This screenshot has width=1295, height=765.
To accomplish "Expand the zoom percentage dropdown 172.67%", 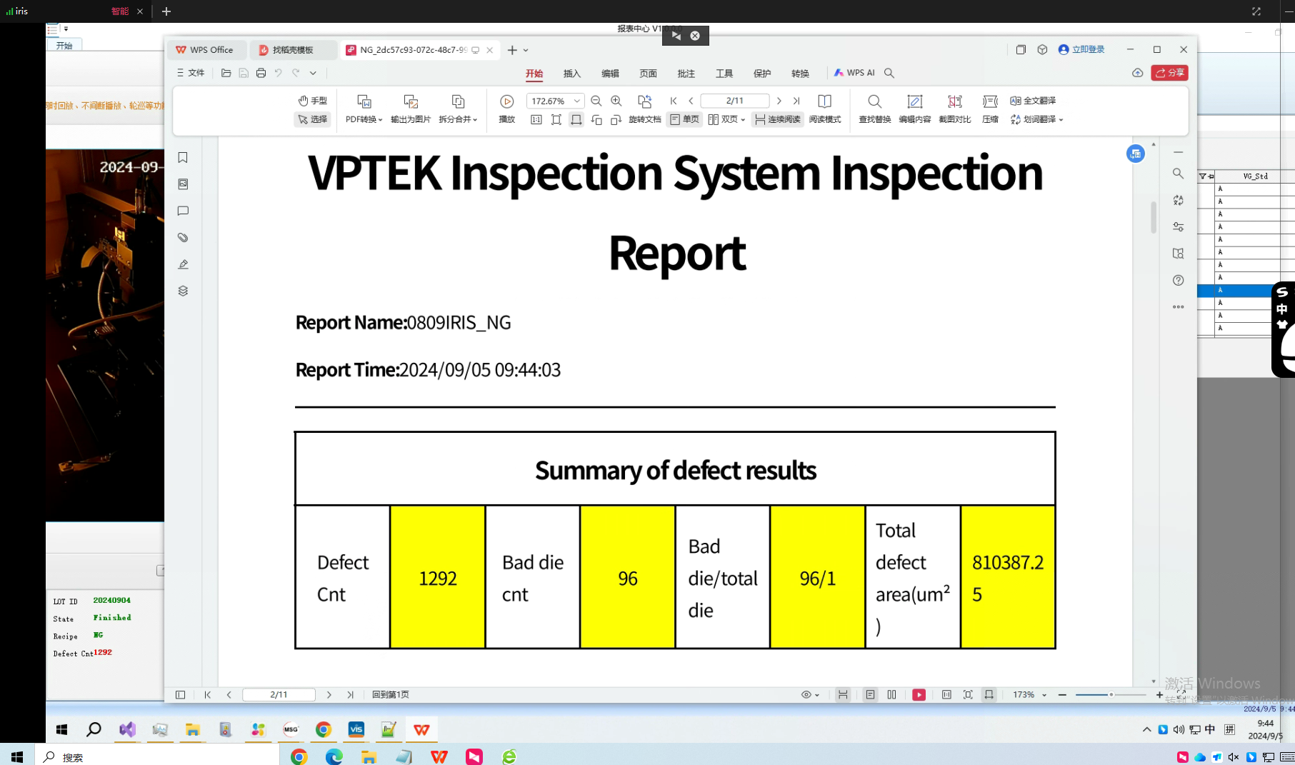I will [576, 101].
